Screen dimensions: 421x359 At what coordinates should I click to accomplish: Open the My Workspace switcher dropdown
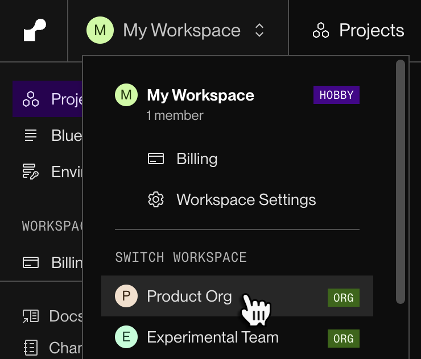[178, 30]
